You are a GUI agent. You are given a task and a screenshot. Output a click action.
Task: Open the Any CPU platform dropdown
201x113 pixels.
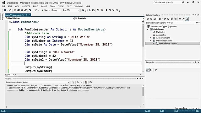tap(71, 10)
